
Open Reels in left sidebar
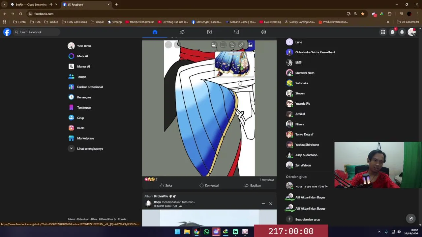pos(80,128)
